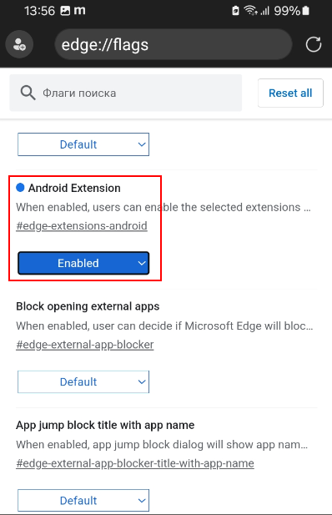Open the Android Extension Enabled dropdown
The width and height of the screenshot is (332, 515).
click(x=83, y=263)
